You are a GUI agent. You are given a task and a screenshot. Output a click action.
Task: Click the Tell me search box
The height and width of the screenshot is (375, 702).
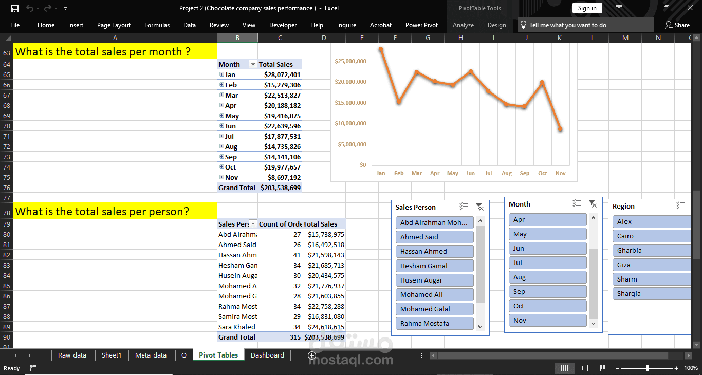pos(567,25)
